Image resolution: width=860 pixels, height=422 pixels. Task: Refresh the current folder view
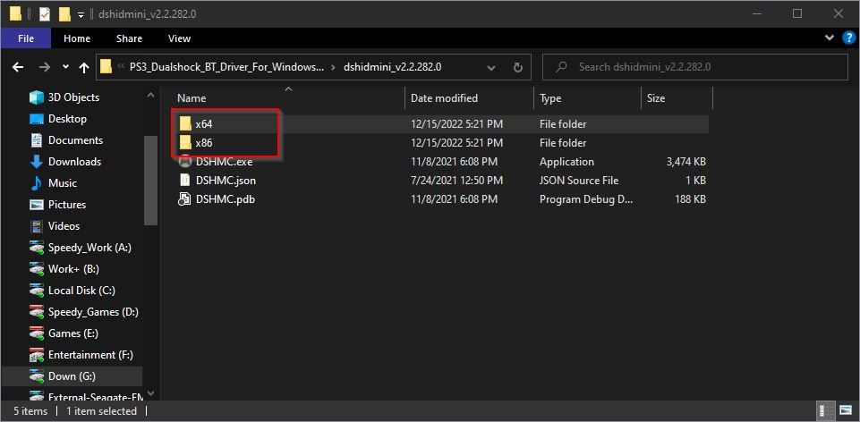(518, 67)
